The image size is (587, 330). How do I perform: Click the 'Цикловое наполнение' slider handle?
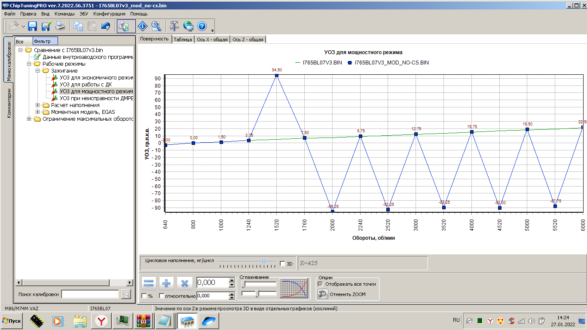264,261
